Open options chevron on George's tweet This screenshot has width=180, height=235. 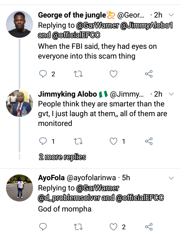pos(171,15)
